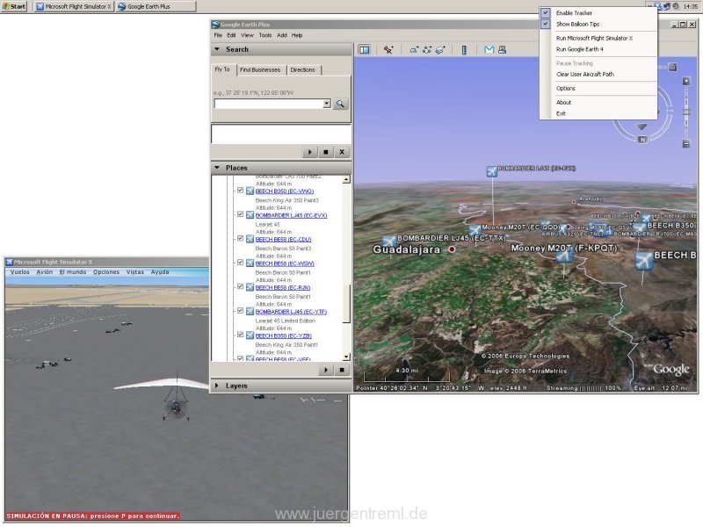This screenshot has width=703, height=527.
Task: Uncheck the BEECH BE58 (EC-CDU) checkbox
Action: [240, 239]
